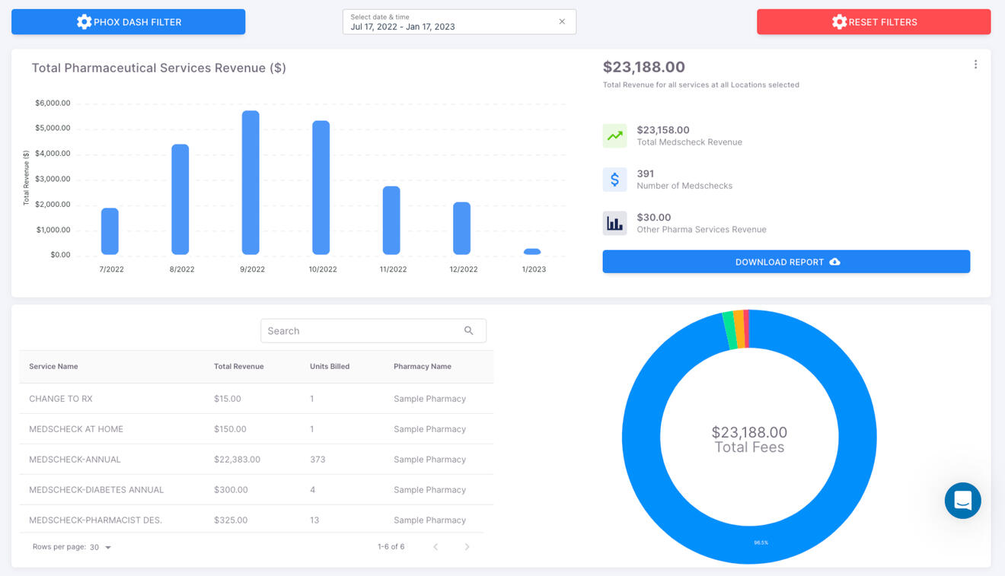Click the green Medscheck revenue trend icon

pos(614,135)
